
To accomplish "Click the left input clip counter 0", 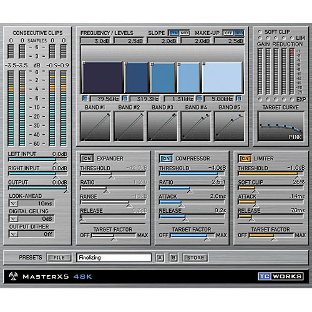I will [x=11, y=41].
